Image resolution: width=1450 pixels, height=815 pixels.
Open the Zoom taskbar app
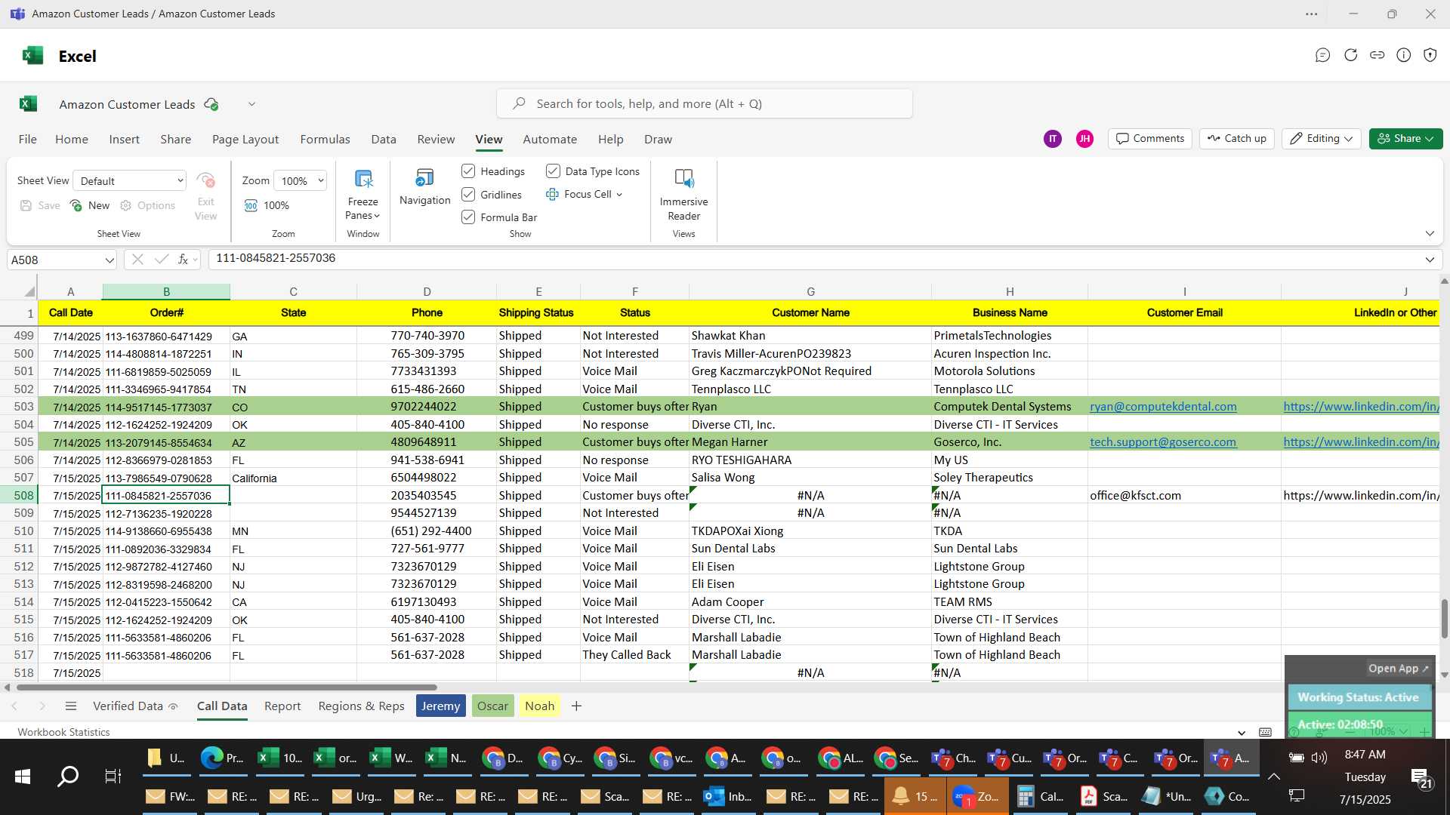coord(977,796)
